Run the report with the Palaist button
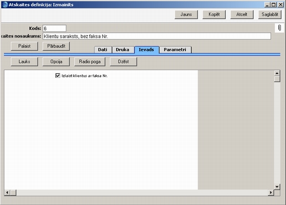 (x=24, y=46)
